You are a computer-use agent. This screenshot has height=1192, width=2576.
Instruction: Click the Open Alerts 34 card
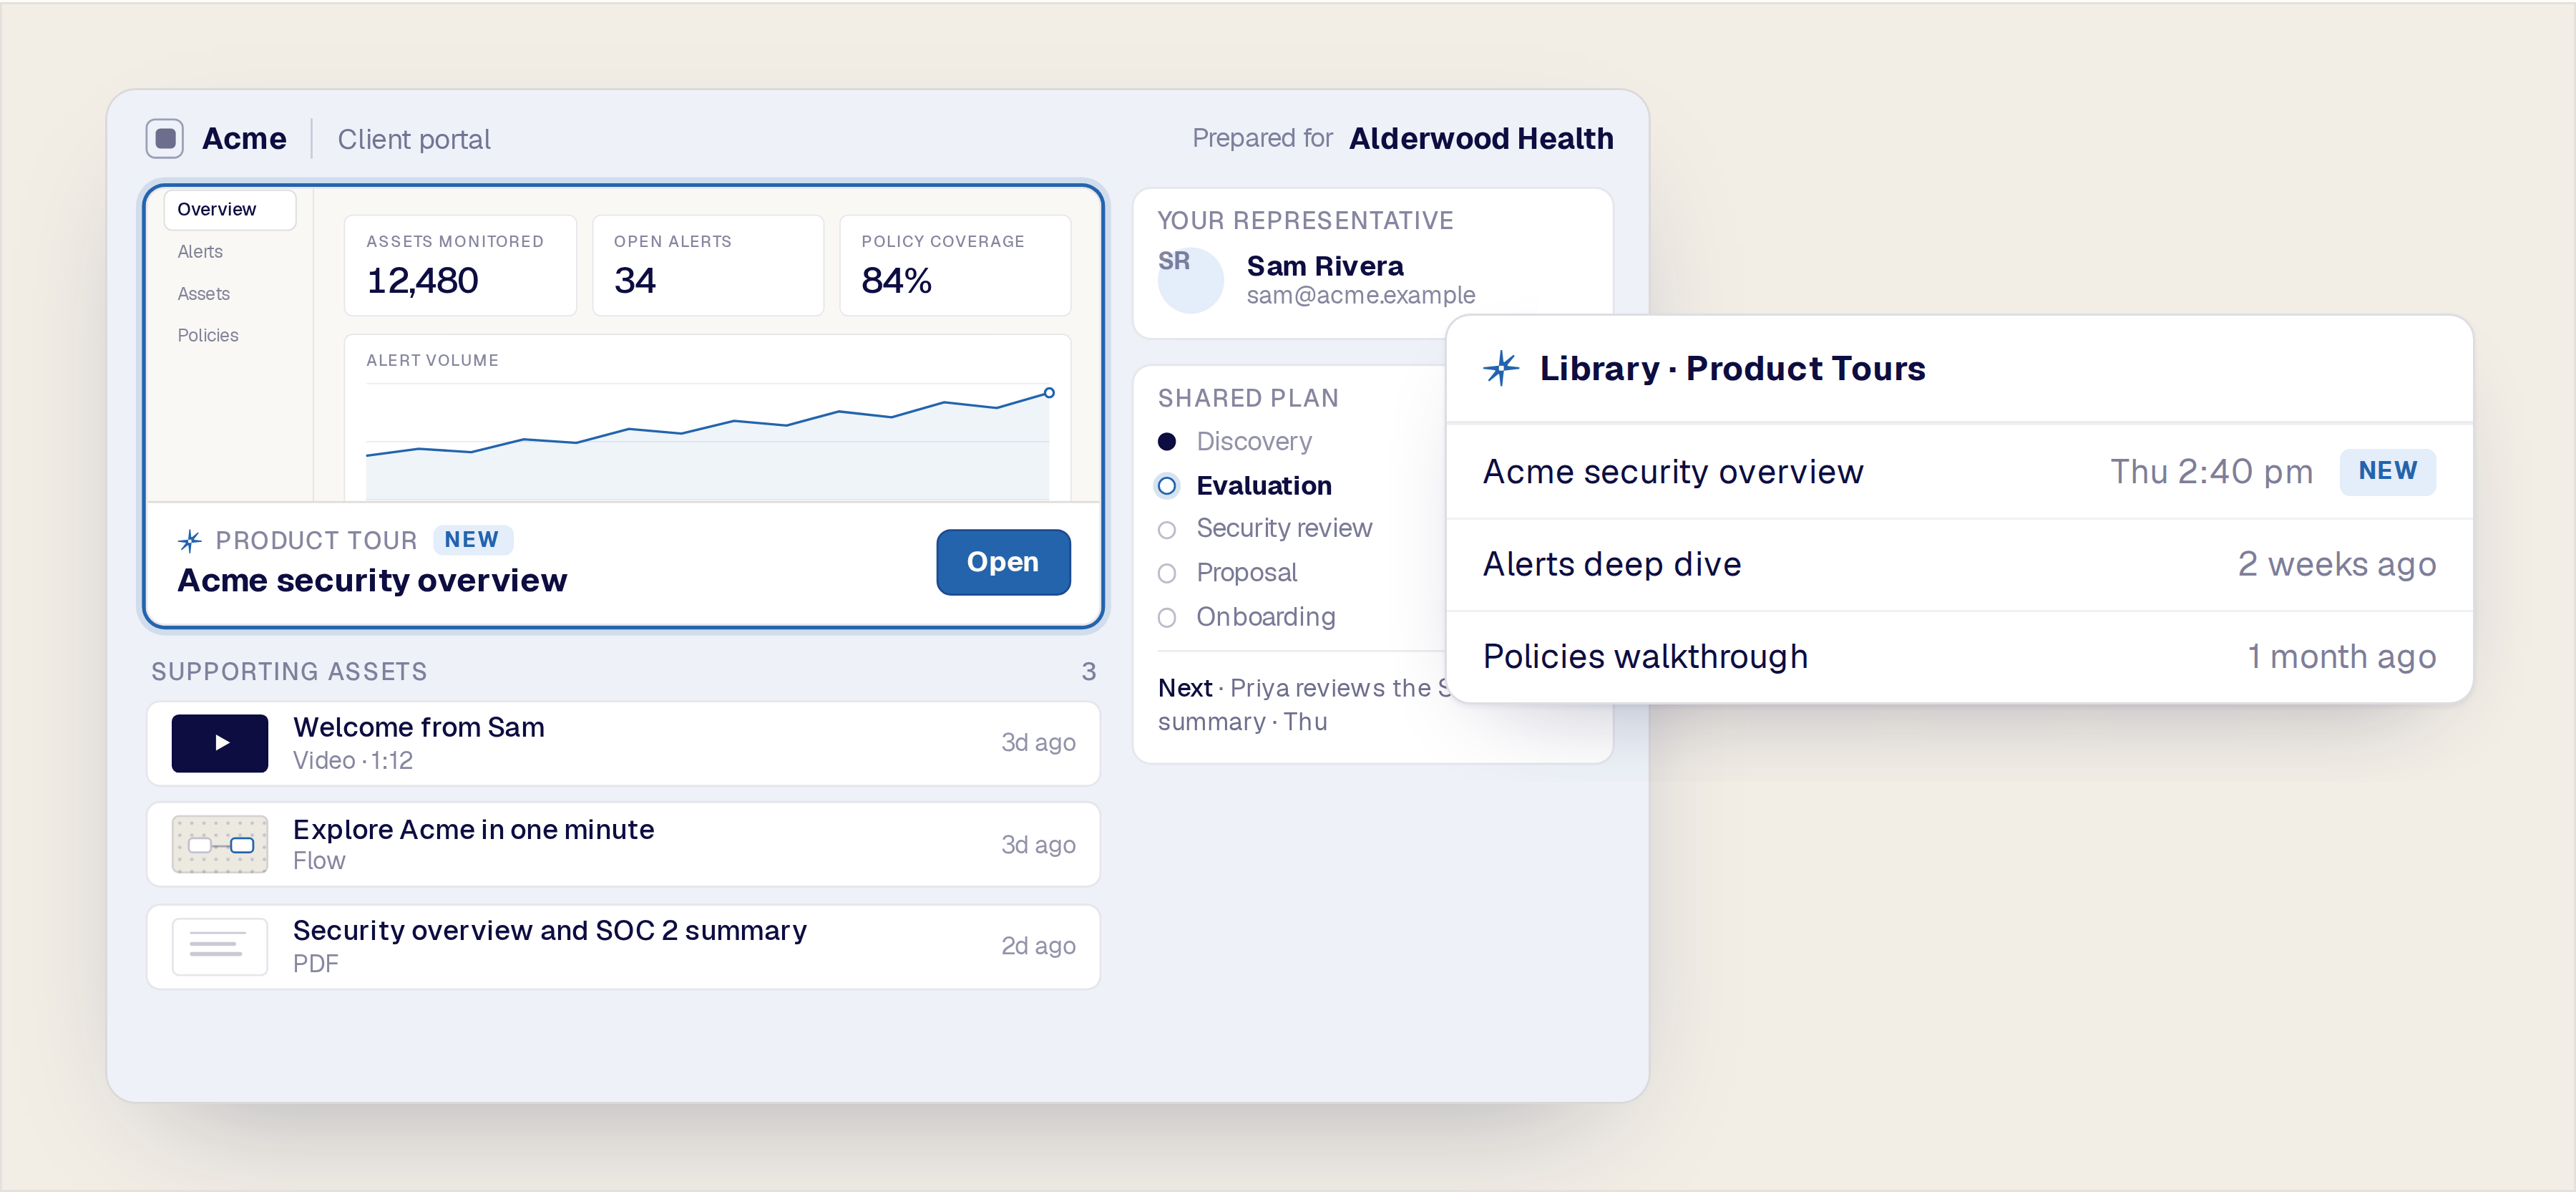(x=708, y=265)
